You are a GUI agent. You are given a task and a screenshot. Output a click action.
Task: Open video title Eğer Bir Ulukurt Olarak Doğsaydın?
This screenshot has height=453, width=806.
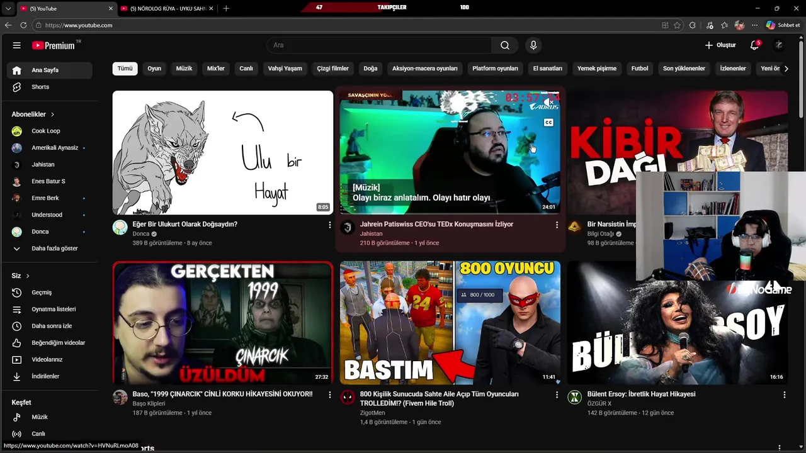point(184,224)
